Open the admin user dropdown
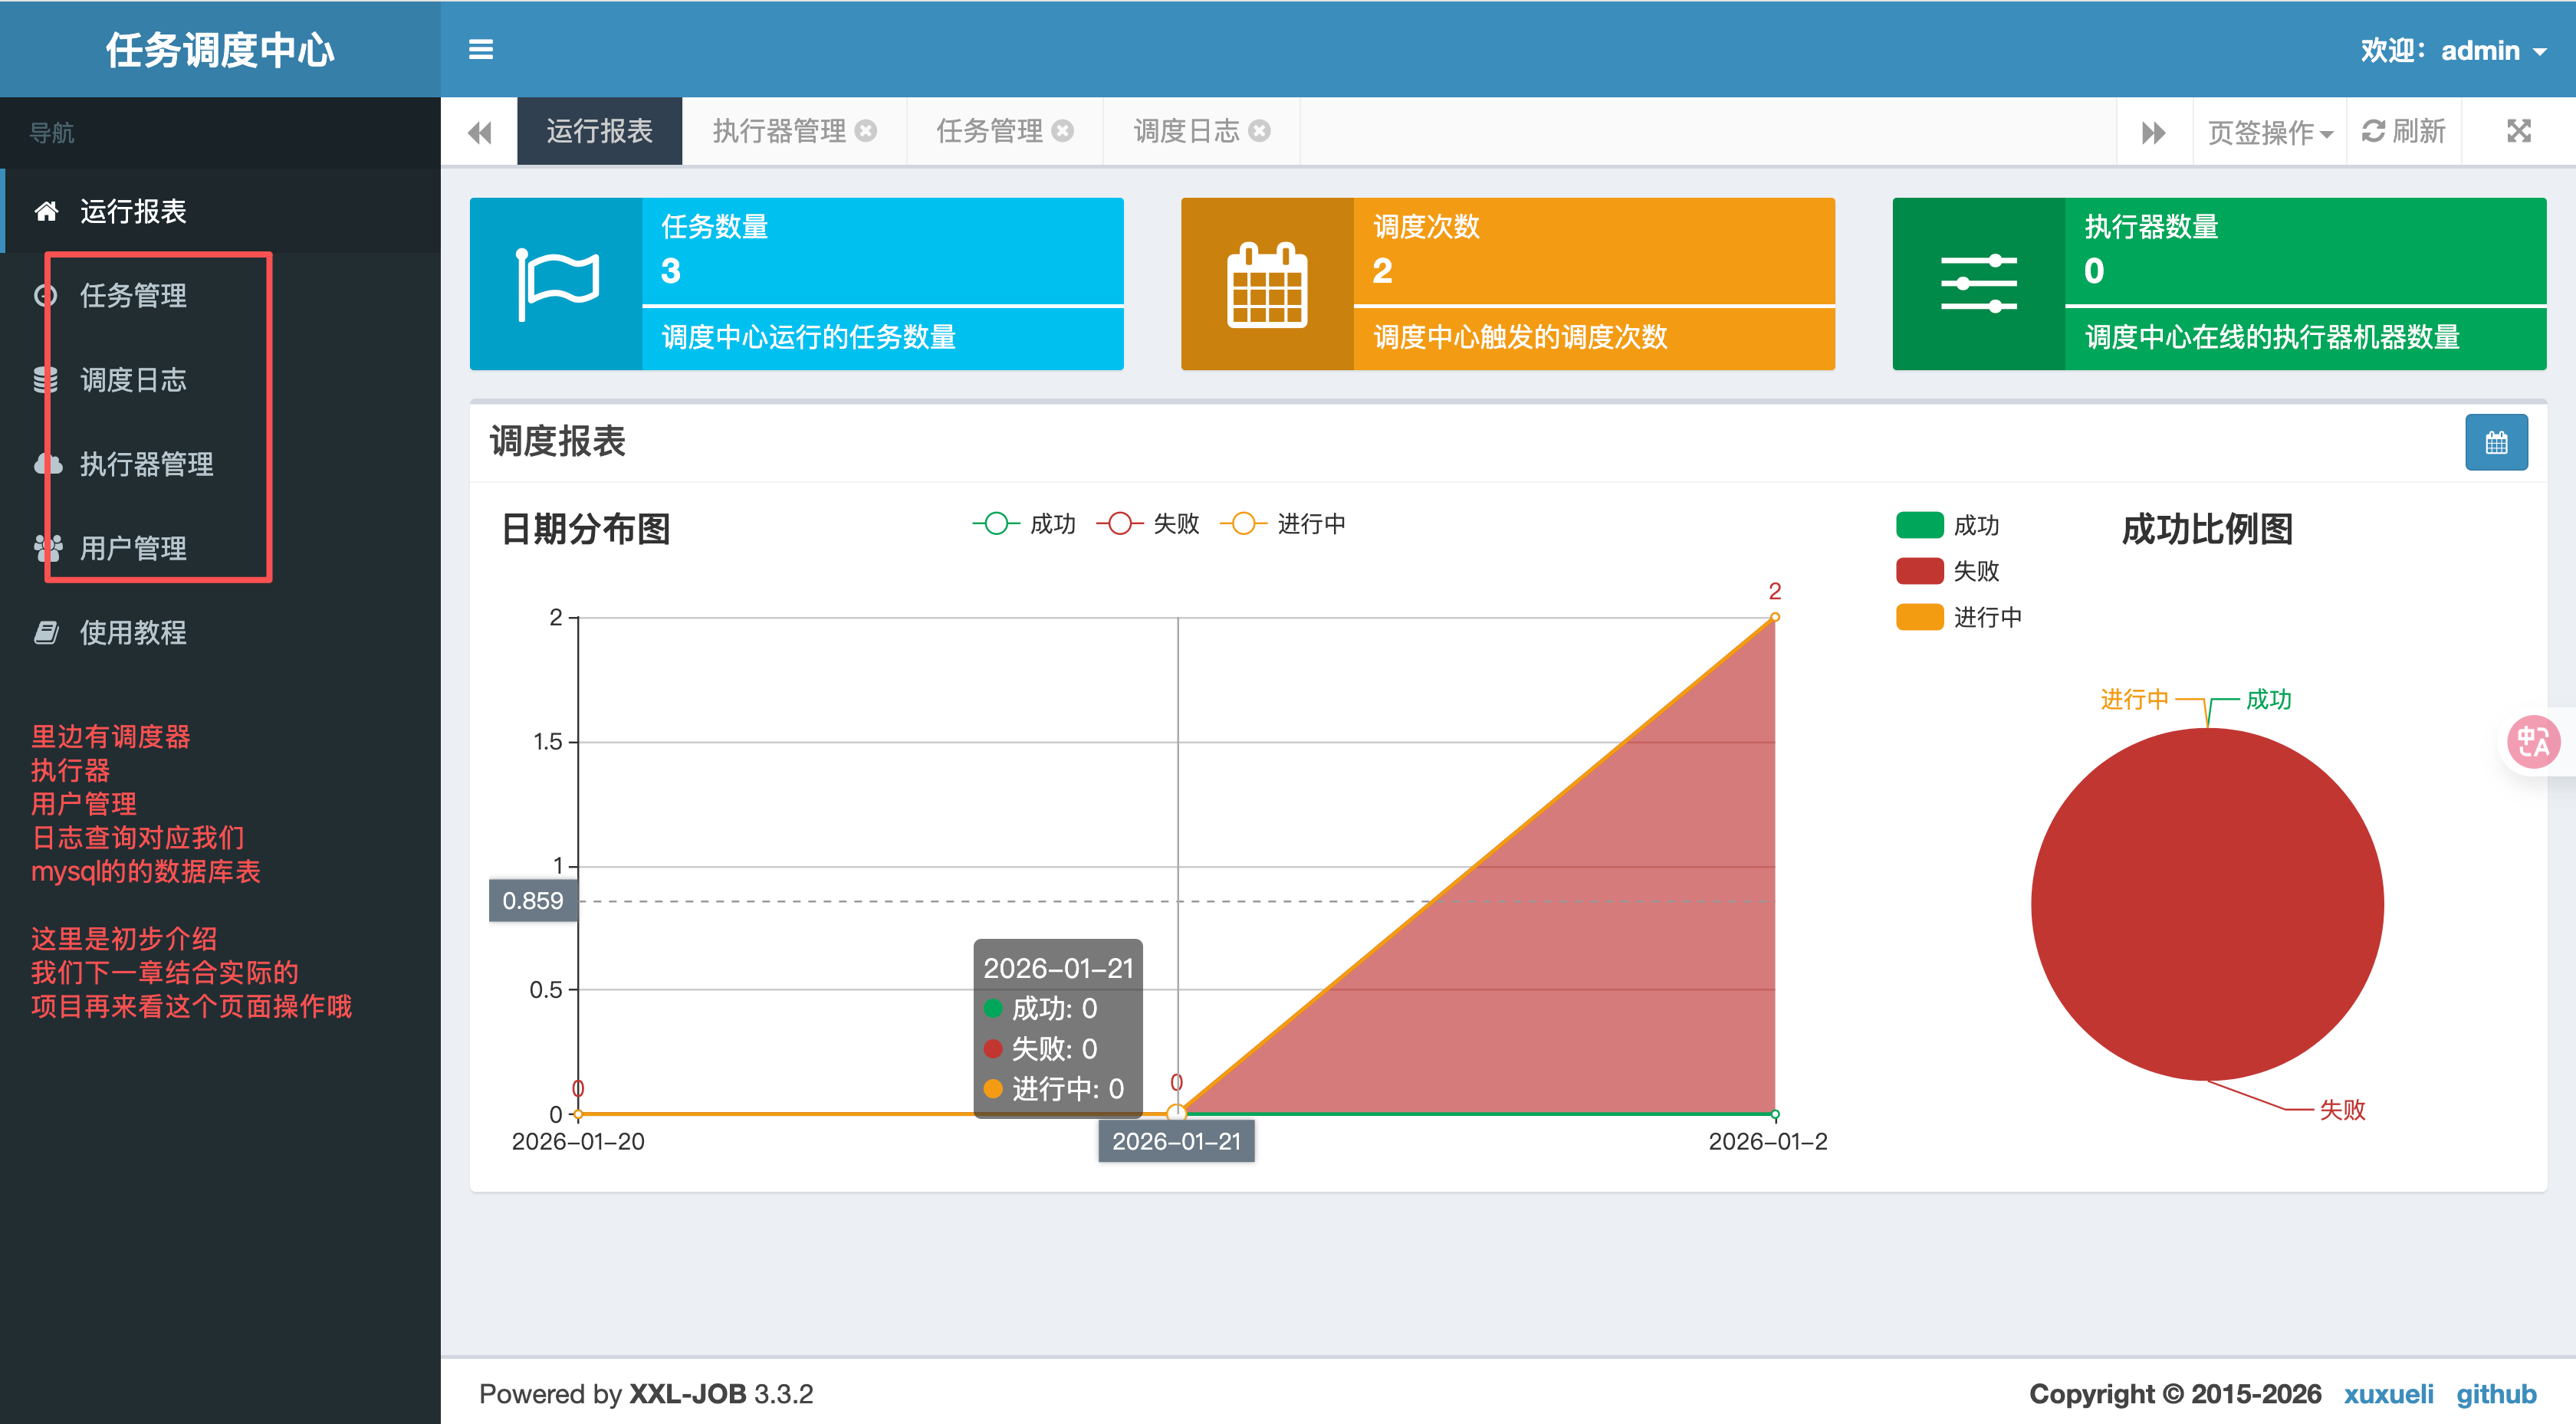Image resolution: width=2576 pixels, height=1424 pixels. tap(2480, 50)
